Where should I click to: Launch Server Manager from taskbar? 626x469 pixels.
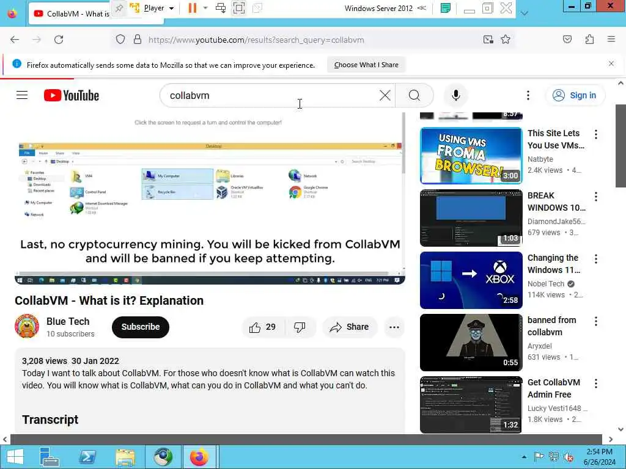[x=49, y=457]
